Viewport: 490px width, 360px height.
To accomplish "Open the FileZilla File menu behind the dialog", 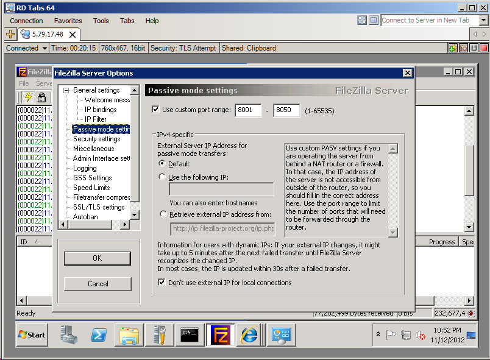I will [x=24, y=83].
